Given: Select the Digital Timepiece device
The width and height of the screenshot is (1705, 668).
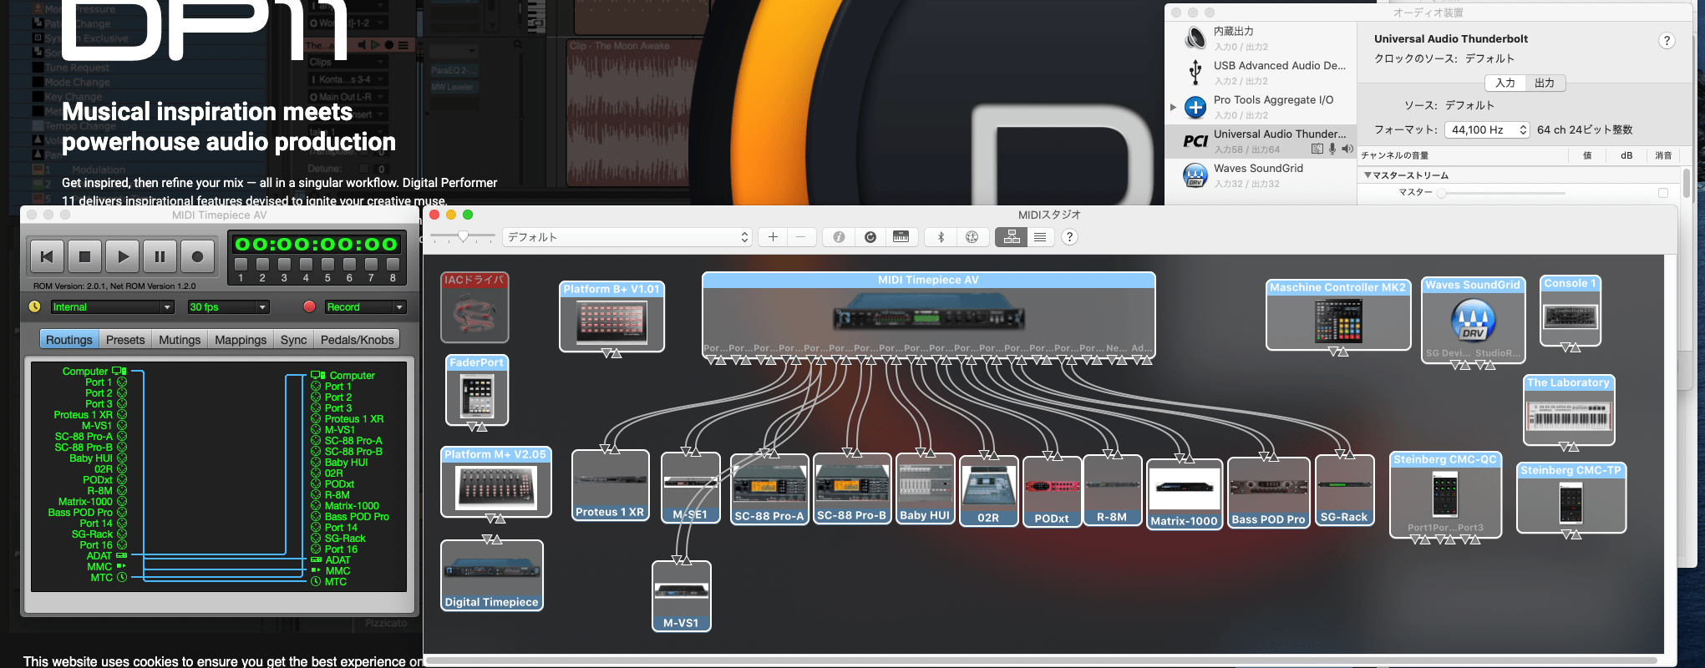Looking at the screenshot, I should (492, 575).
